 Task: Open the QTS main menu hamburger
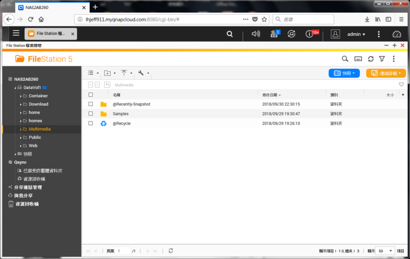16,34
